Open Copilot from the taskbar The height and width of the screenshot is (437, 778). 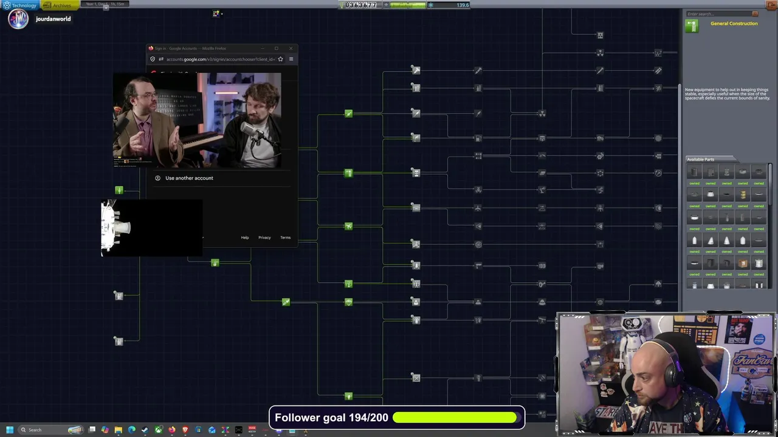tap(105, 430)
